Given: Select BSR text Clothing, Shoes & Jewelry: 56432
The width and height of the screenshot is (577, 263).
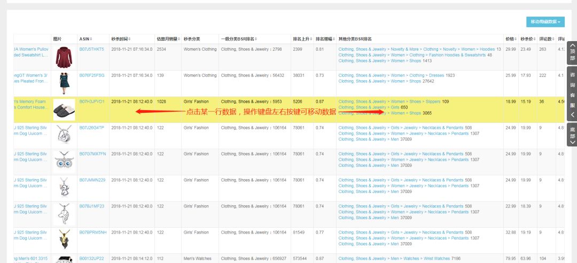Looking at the screenshot, I should pos(253,75).
